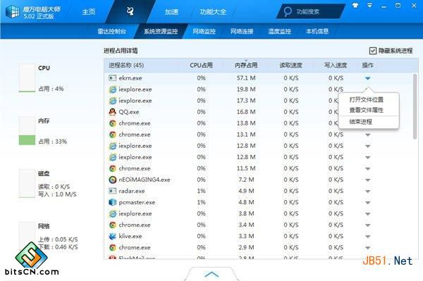Open the 网络监控 sub-tab

pos(204,31)
